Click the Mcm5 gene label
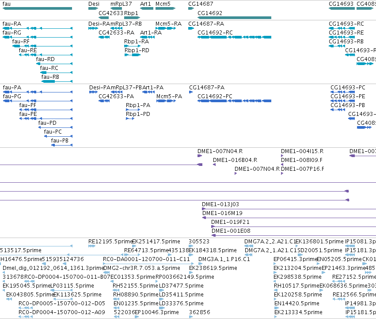The height and width of the screenshot is (319, 376). click(x=163, y=4)
